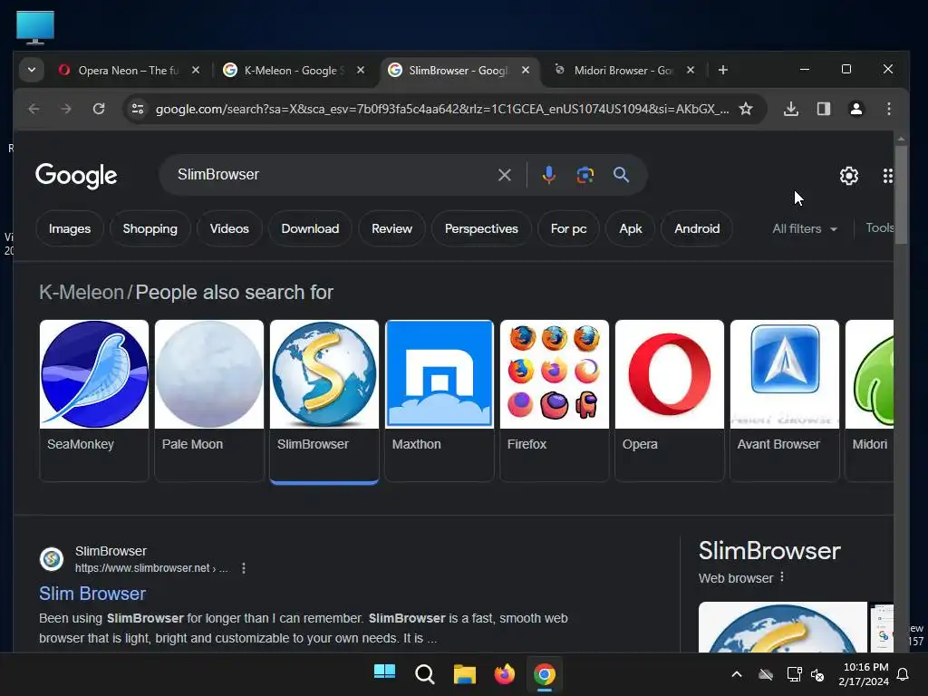Open a new tab with plus button
Viewport: 928px width, 696px height.
(x=722, y=70)
